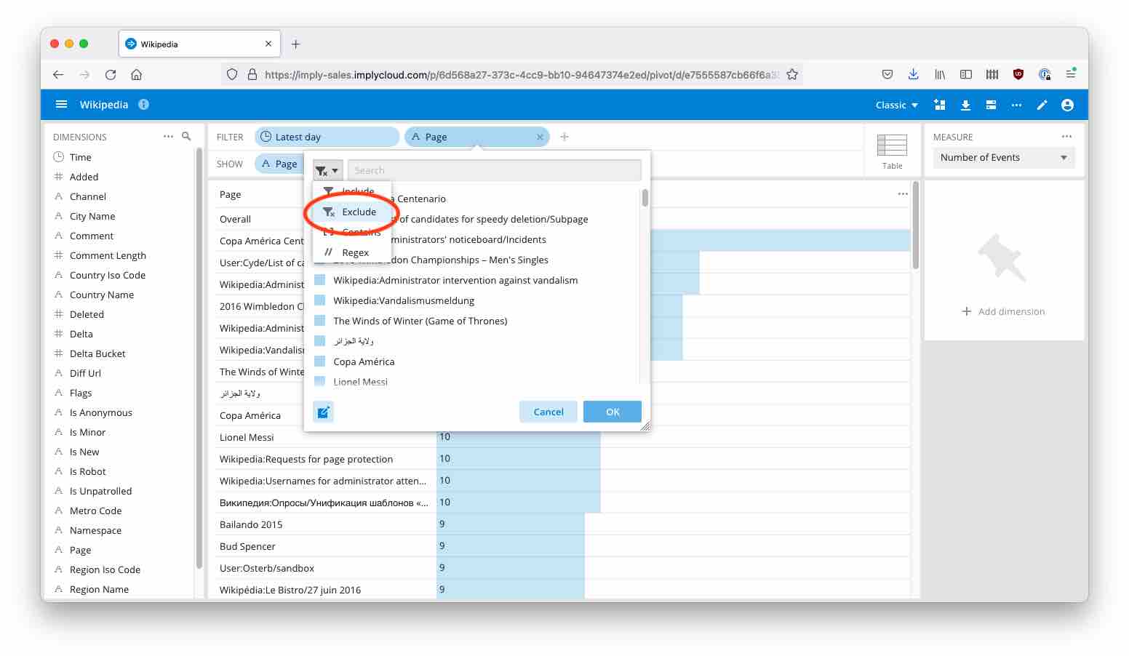Screen dimensions: 1129x656
Task: Select the Country Iso Code dimension
Action: tap(108, 275)
